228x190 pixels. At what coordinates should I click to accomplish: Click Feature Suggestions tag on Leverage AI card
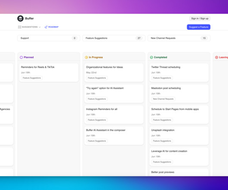pyautogui.click(x=162, y=162)
